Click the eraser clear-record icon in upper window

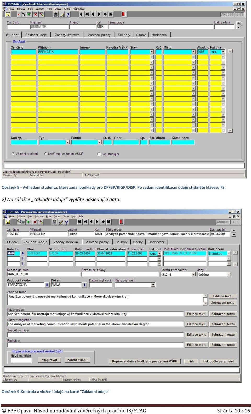click(41, 14)
